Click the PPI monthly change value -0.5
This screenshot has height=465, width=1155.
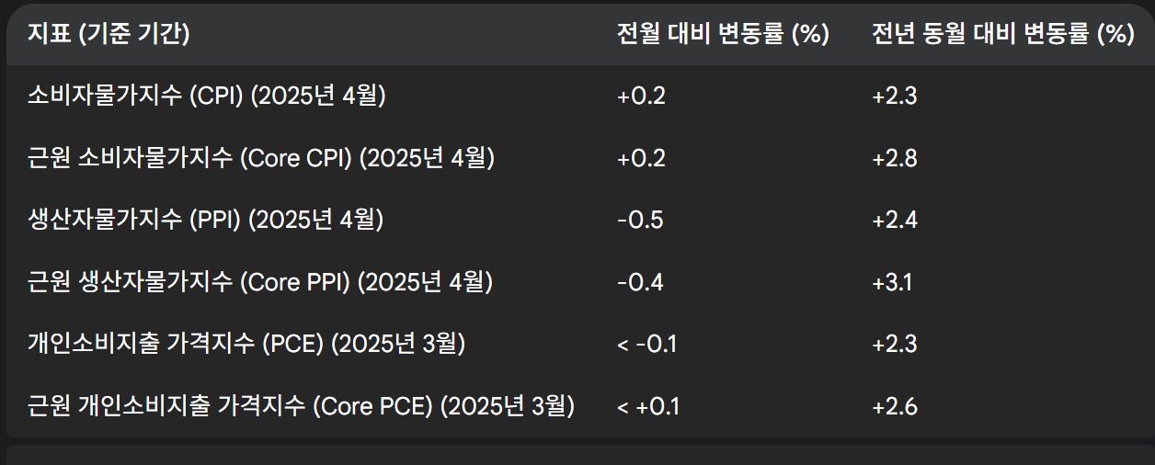pos(640,220)
